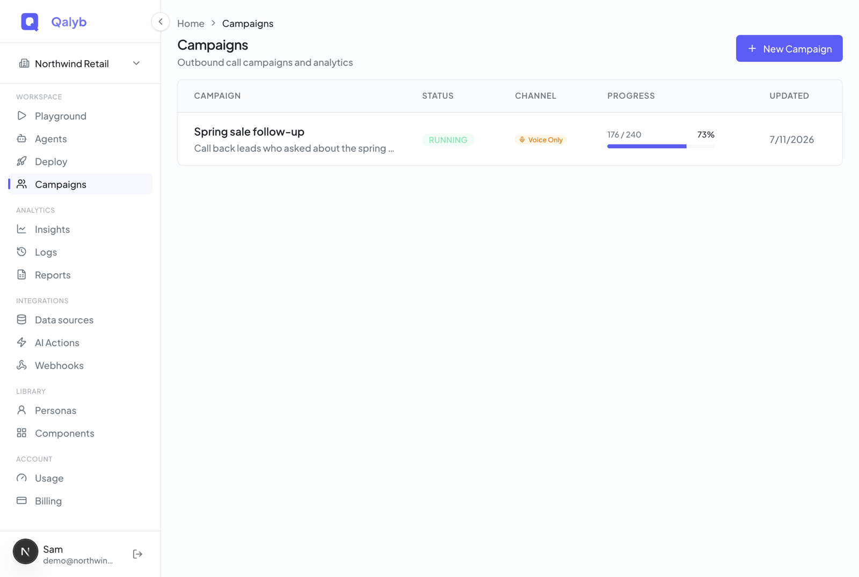
Task: Click the Reports document icon
Action: pyautogui.click(x=21, y=275)
